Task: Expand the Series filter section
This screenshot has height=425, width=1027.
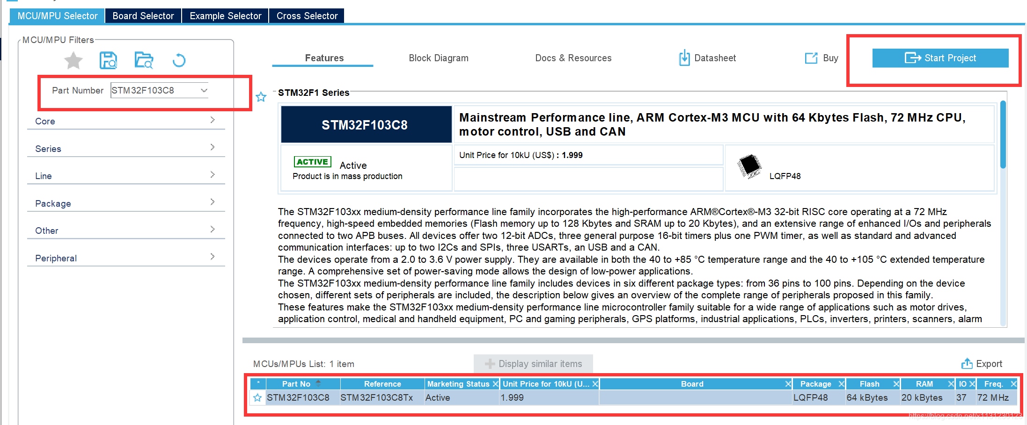Action: click(126, 148)
